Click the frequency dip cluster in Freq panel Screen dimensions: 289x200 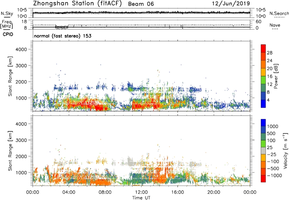click(61, 27)
